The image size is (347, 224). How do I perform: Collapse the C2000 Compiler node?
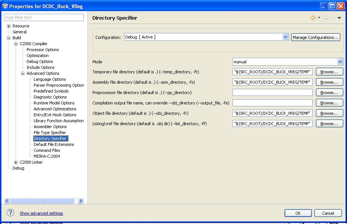coord(16,44)
